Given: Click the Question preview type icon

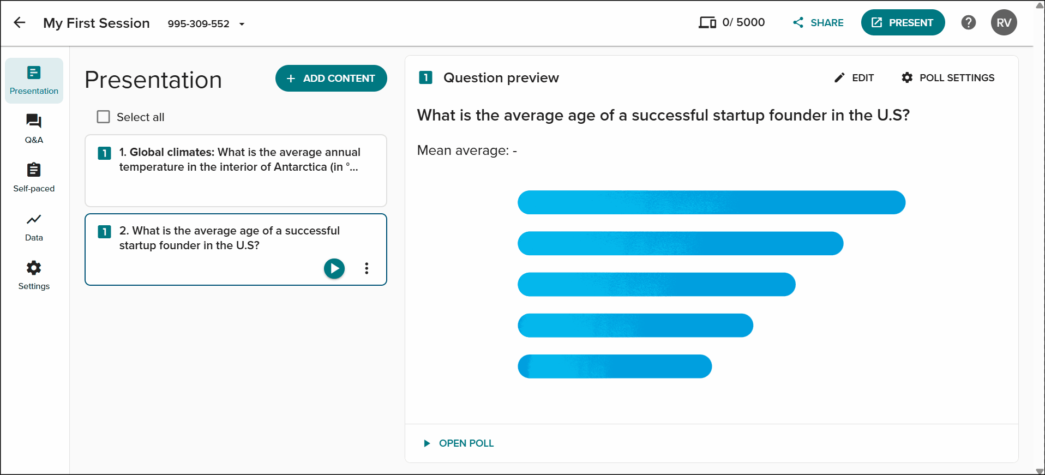Looking at the screenshot, I should tap(425, 77).
